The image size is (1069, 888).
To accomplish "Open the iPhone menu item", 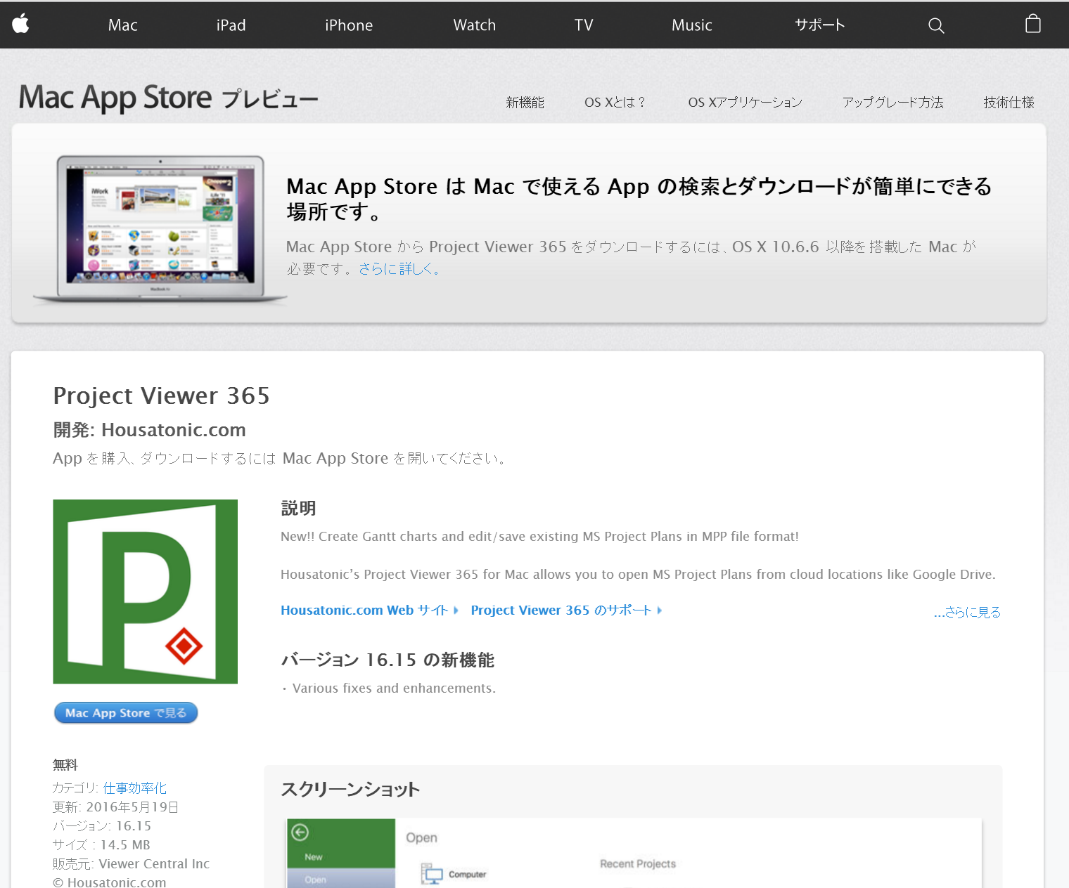I will click(x=349, y=25).
